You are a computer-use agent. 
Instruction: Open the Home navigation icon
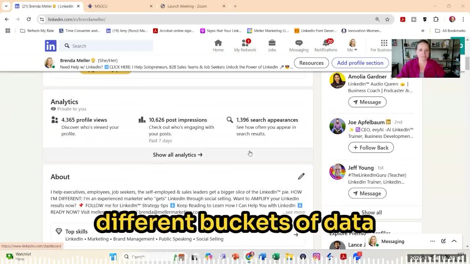coord(218,45)
